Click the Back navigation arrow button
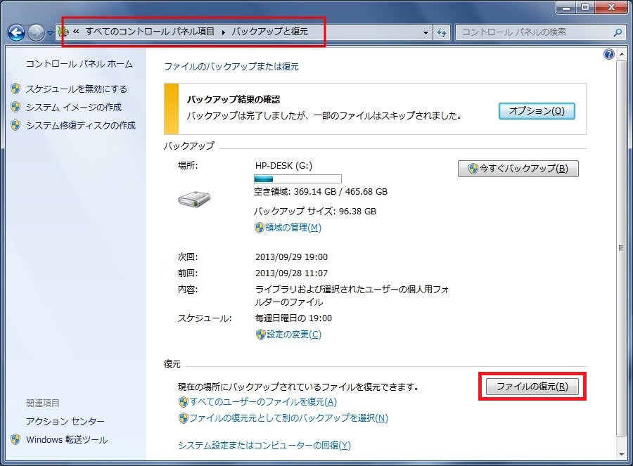The image size is (633, 466). [x=17, y=32]
